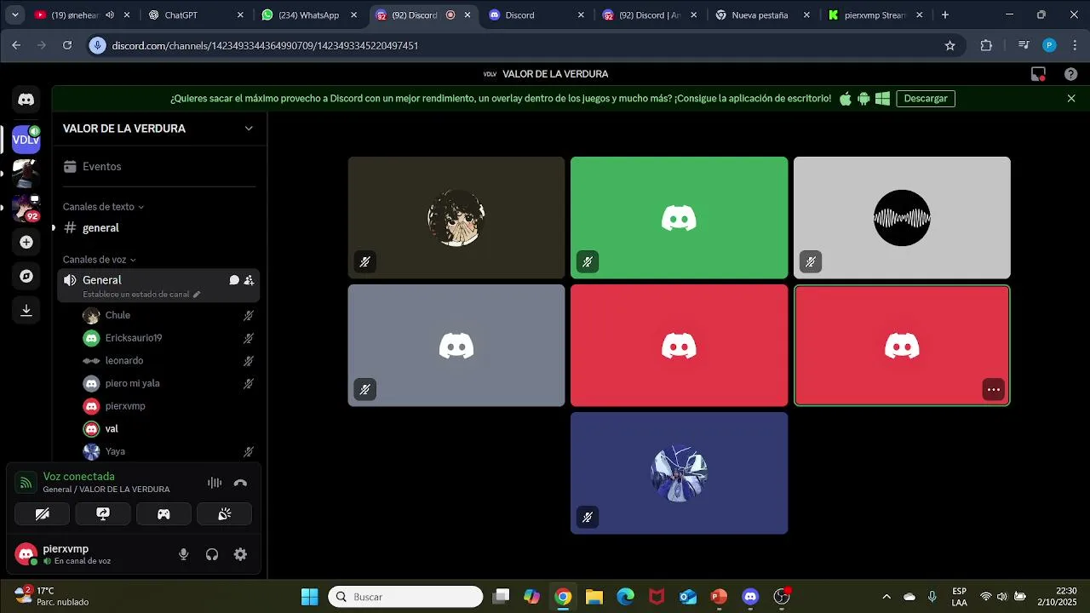Click user leonardo in voice list
The height and width of the screenshot is (613, 1090).
point(169,361)
